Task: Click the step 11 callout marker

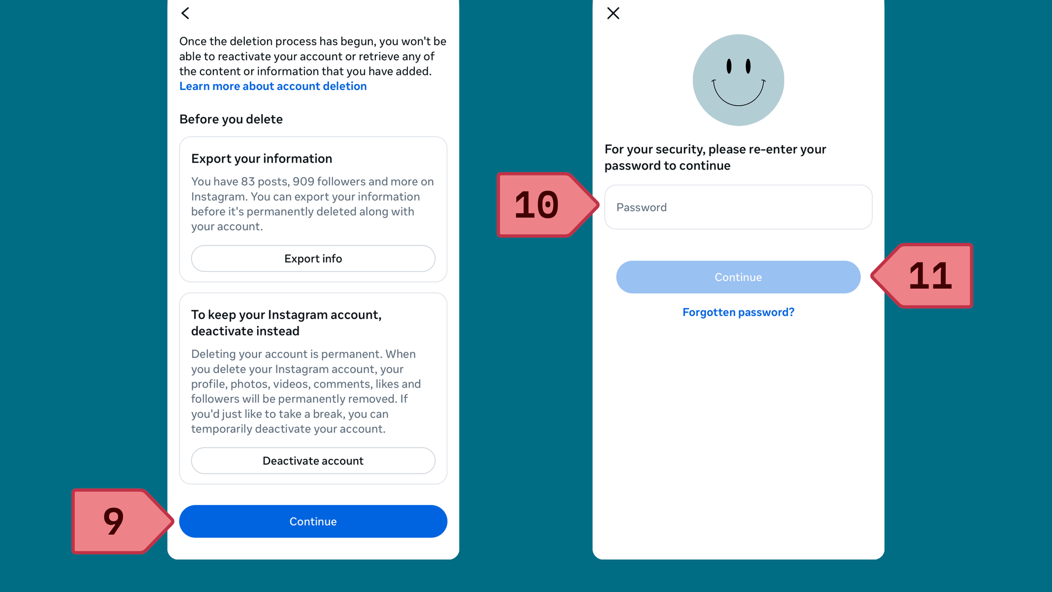Action: (922, 275)
